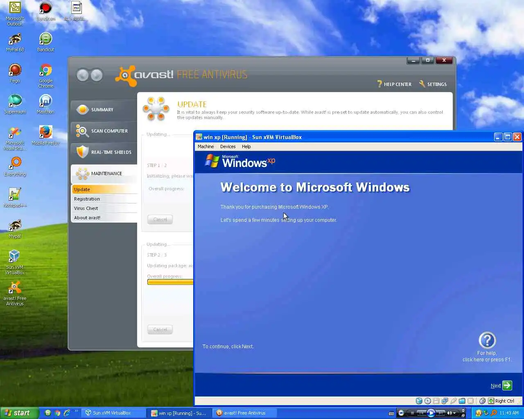This screenshot has height=419, width=524.
Task: Select the Microsoft Visual Studio desktop icon
Action: (15, 138)
